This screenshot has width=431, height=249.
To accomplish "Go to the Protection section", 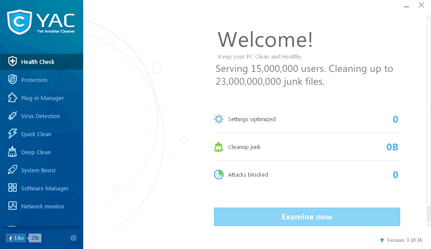I will [41, 80].
